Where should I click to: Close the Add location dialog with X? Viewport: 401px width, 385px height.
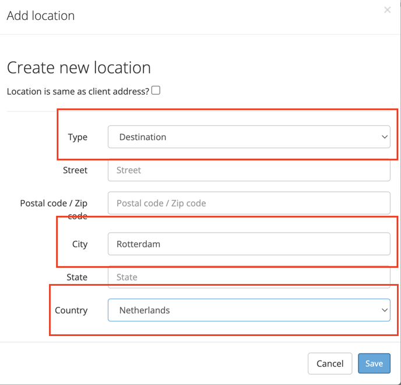pos(387,10)
